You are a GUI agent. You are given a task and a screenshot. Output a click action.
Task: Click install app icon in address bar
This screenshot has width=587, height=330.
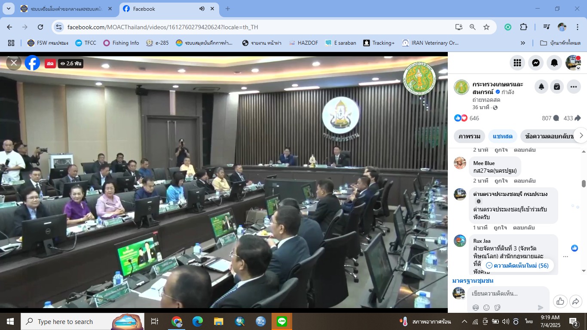(459, 27)
